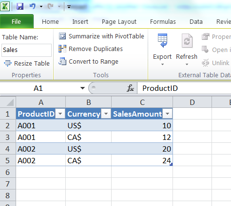
Task: Expand the Export dropdown arrow
Action: coord(162,64)
